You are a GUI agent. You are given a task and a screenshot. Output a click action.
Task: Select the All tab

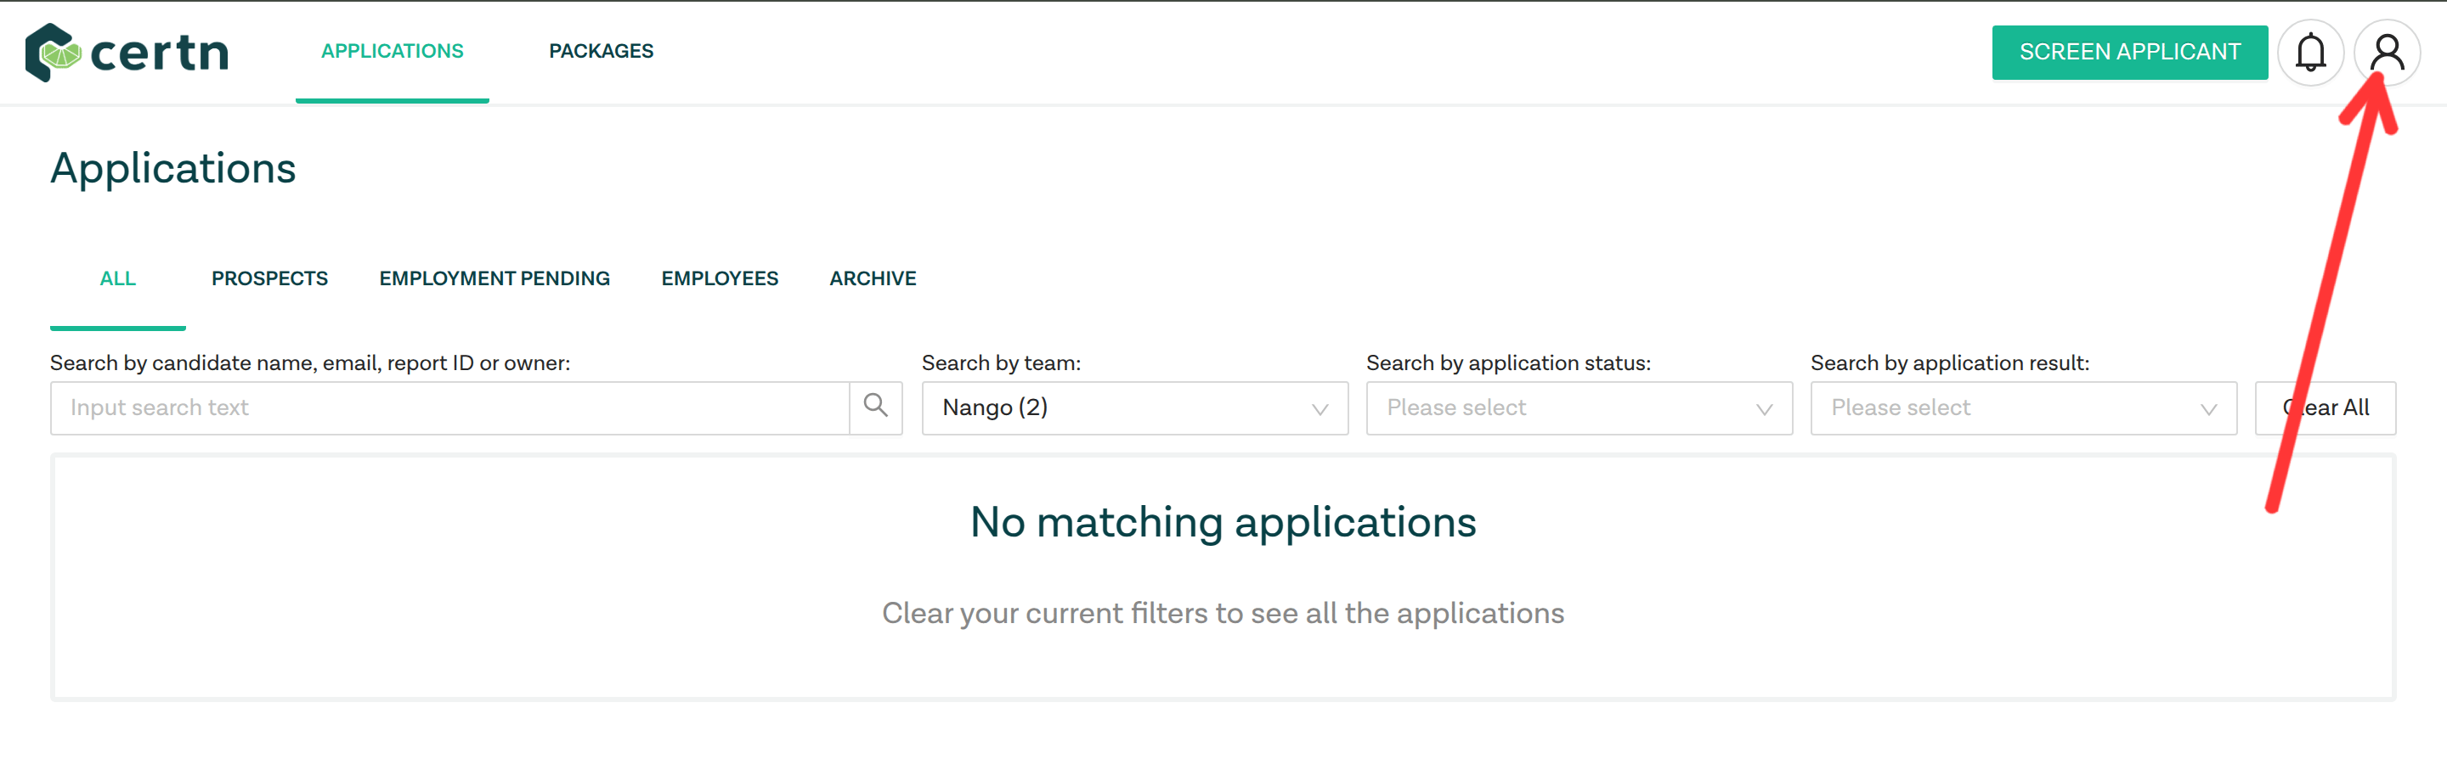point(118,278)
